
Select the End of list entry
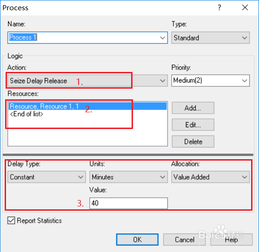27,114
